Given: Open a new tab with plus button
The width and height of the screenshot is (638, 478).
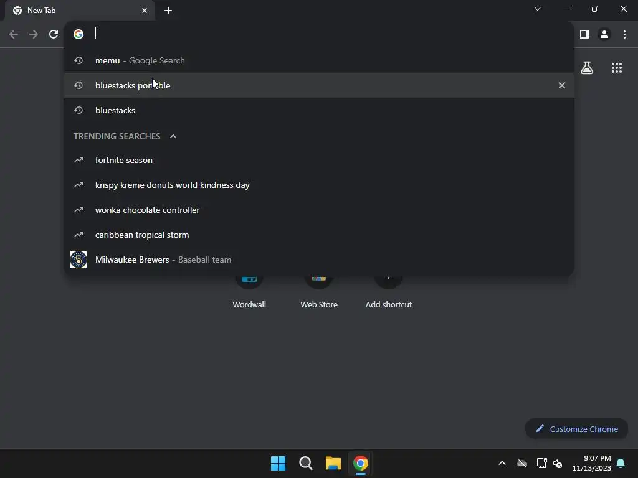Looking at the screenshot, I should click(x=168, y=11).
